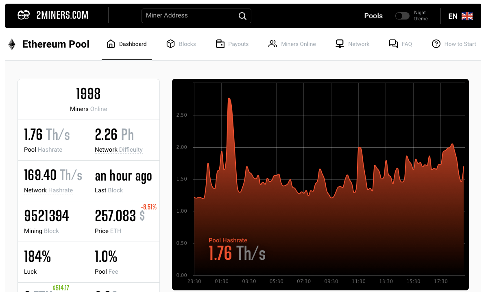
Task: Click the Ethereum diamond logo icon
Action: point(12,44)
